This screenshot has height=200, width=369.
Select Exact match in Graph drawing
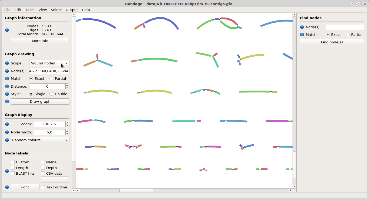31,78
